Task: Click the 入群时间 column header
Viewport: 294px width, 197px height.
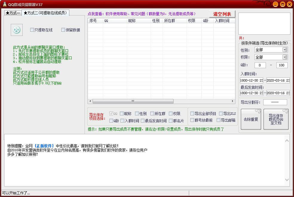Action: point(224,21)
